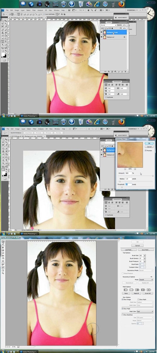The width and height of the screenshot is (157, 353).
Task: Click Cancel in the Liquify dialog
Action: [x=137, y=245]
